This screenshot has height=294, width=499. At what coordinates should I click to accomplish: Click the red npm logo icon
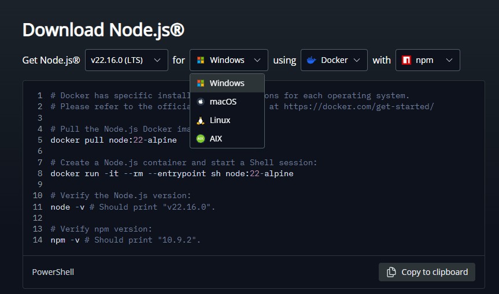coord(406,60)
